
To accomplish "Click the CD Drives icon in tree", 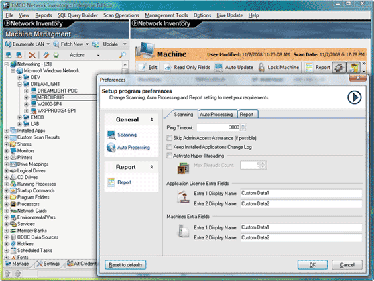I will click(13, 178).
